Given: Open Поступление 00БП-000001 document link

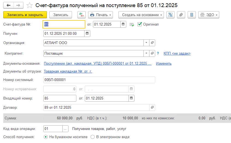Looking at the screenshot, I should coord(98,64).
